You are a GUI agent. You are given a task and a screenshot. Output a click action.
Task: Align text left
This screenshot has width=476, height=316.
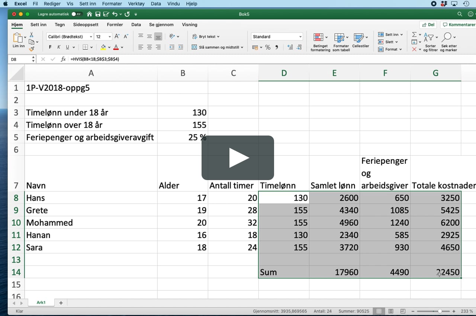coord(141,47)
